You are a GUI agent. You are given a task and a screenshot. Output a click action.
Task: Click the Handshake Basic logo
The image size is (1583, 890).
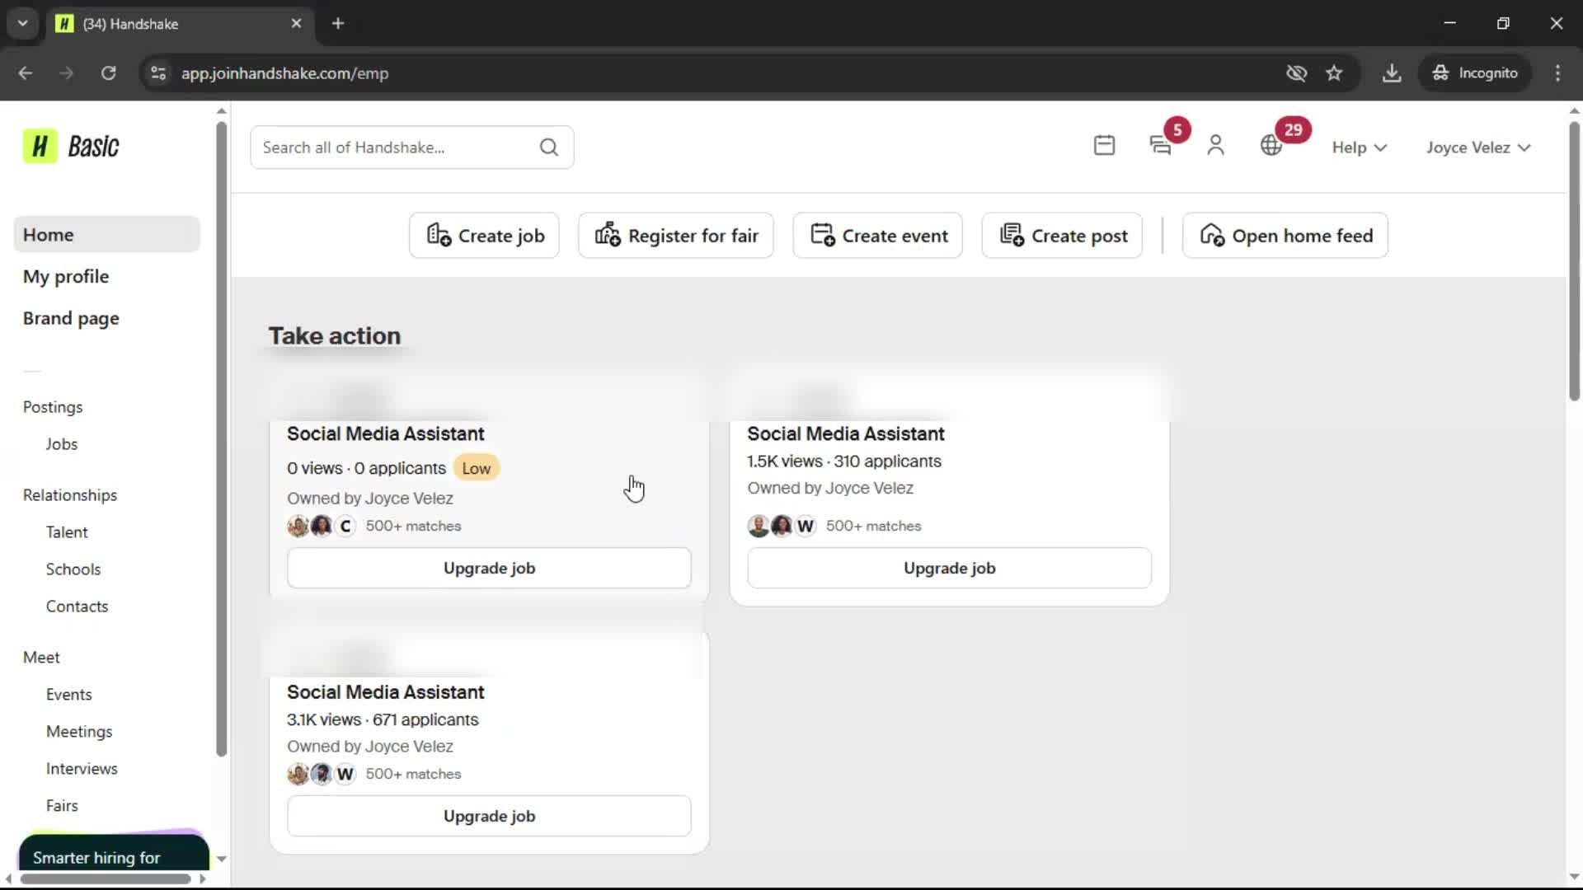pos(71,147)
